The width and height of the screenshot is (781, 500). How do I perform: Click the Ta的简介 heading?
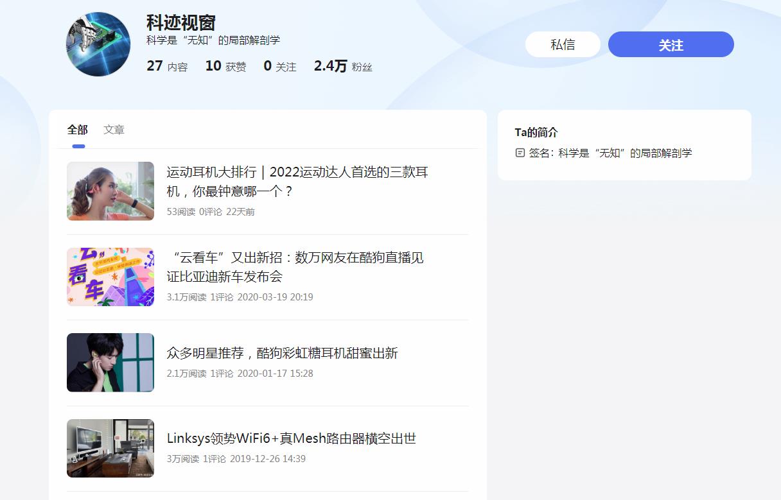(536, 132)
